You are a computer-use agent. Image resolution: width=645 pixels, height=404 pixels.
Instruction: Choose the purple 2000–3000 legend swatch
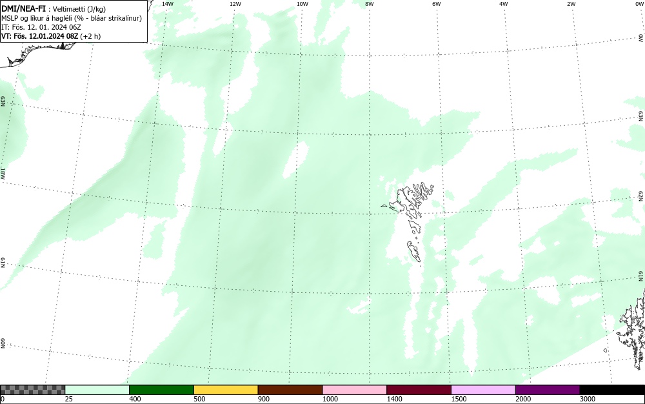[x=548, y=390]
